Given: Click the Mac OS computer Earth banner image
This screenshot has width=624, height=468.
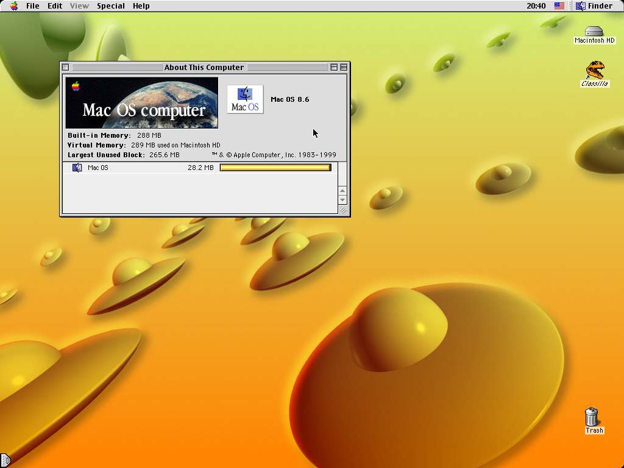Looking at the screenshot, I should [x=141, y=102].
